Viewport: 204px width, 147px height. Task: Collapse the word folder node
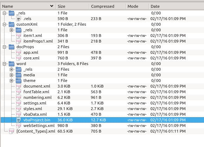pyautogui.click(x=5, y=64)
